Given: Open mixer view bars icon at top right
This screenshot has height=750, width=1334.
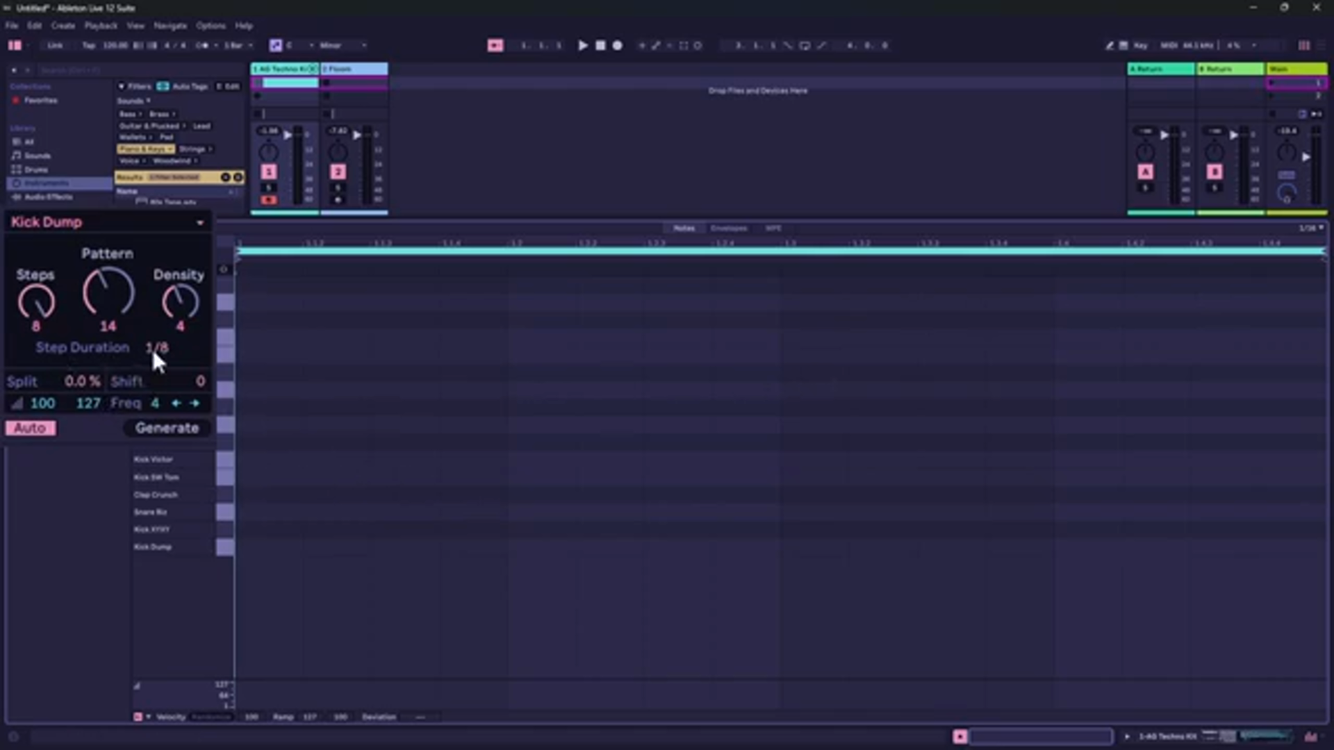Looking at the screenshot, I should 1304,45.
